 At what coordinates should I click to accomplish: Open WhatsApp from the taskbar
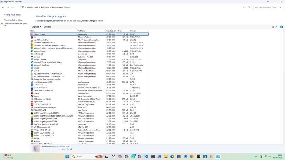pyautogui.click(x=133, y=156)
